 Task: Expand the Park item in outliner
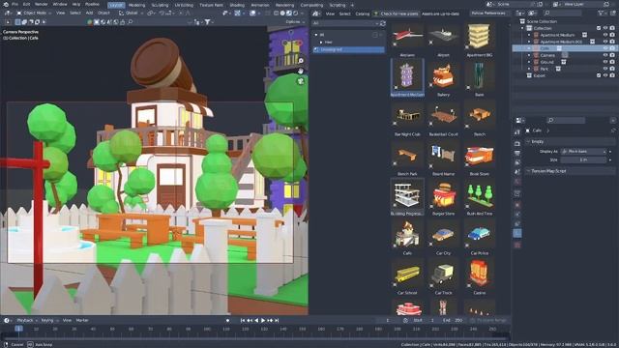529,69
